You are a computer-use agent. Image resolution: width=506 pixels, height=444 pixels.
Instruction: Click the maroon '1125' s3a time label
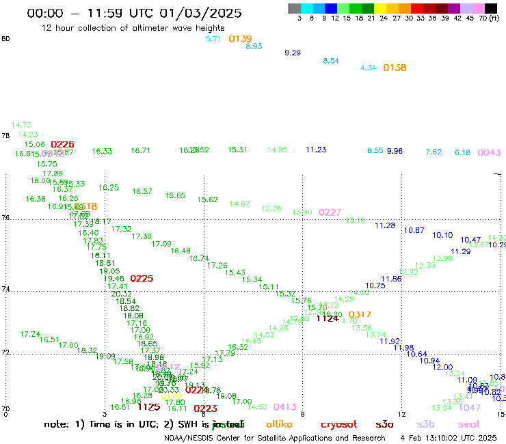(x=149, y=407)
